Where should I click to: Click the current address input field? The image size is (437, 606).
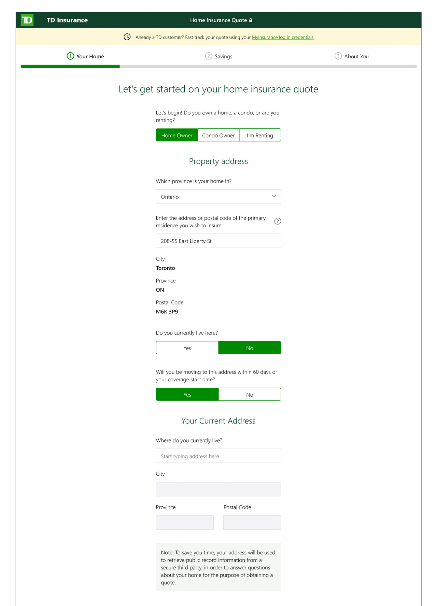pyautogui.click(x=218, y=456)
